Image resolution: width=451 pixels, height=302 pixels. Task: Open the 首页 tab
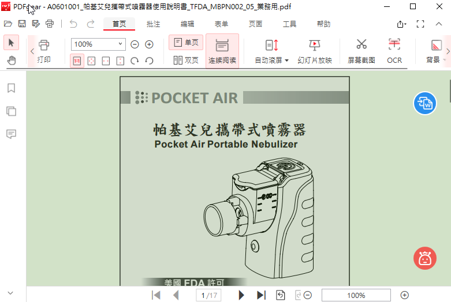pos(119,24)
